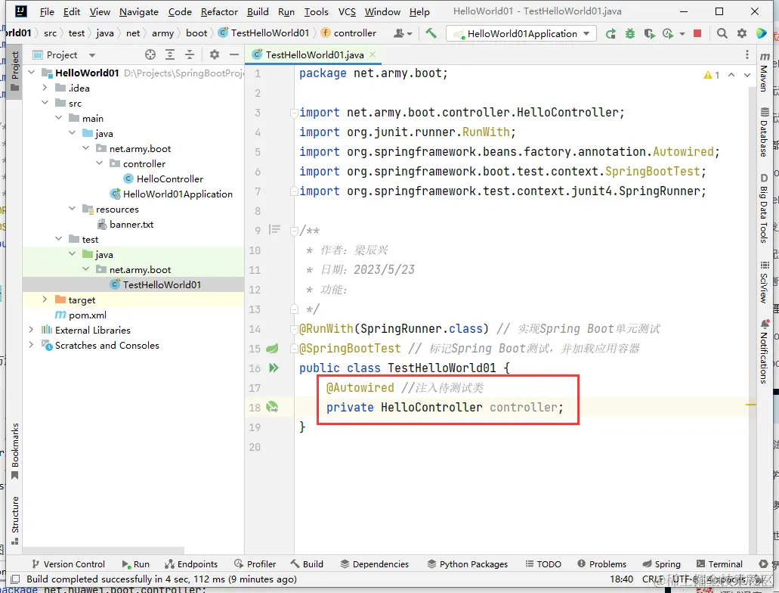Select pom.xml in the project tree
The width and height of the screenshot is (779, 593).
[x=87, y=315]
